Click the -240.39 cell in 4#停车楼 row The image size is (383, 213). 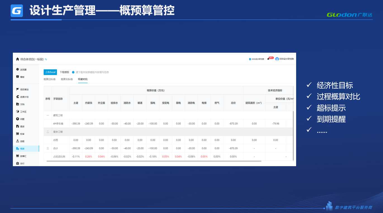pyautogui.click(x=89, y=124)
